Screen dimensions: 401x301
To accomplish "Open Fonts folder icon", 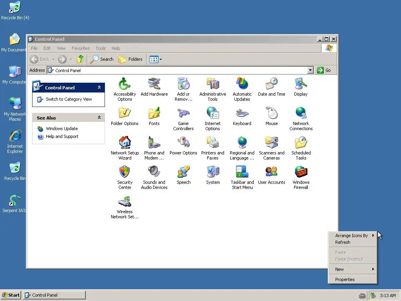I will click(x=154, y=116).
